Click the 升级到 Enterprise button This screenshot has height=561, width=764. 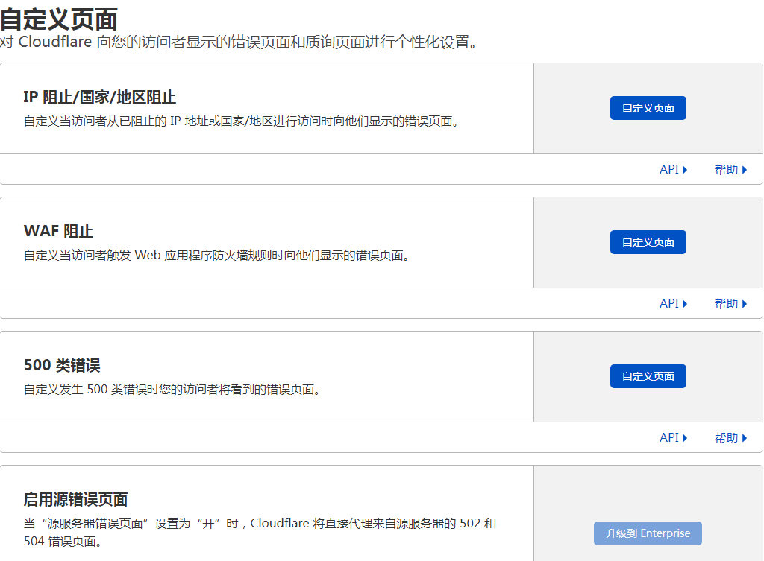click(648, 533)
